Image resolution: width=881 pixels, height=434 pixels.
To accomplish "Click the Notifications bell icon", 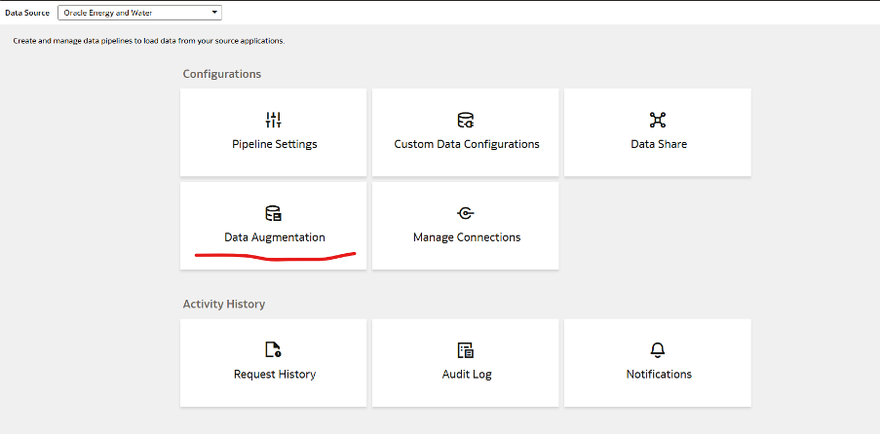I will point(658,350).
